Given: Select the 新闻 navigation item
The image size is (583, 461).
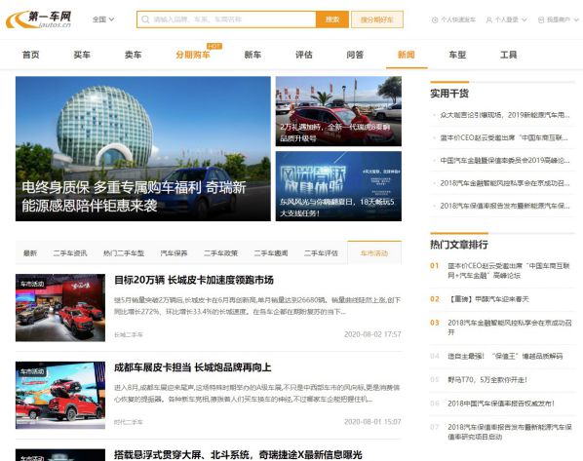Looking at the screenshot, I should click(x=407, y=55).
